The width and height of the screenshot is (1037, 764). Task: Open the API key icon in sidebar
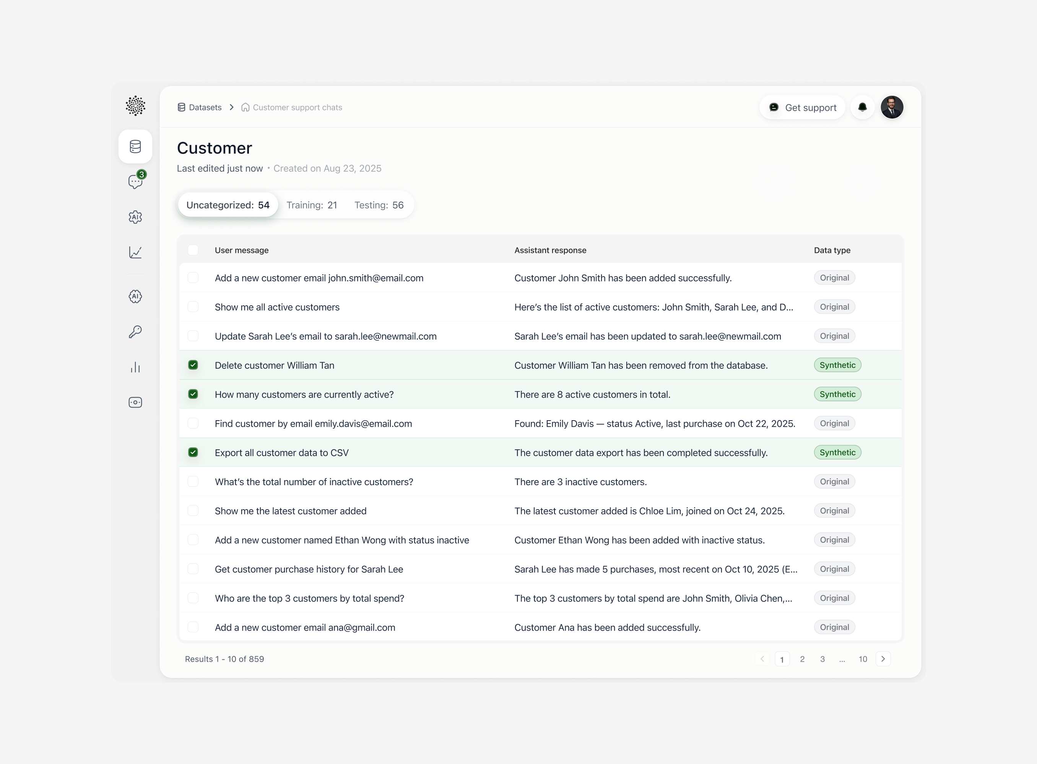click(x=135, y=332)
